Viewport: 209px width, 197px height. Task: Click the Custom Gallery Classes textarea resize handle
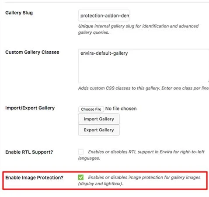(x=208, y=81)
